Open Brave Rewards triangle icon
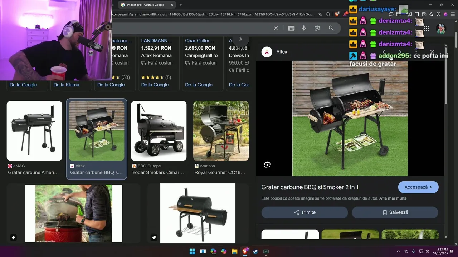Screen dimensions: 458x257 (x=345, y=14)
